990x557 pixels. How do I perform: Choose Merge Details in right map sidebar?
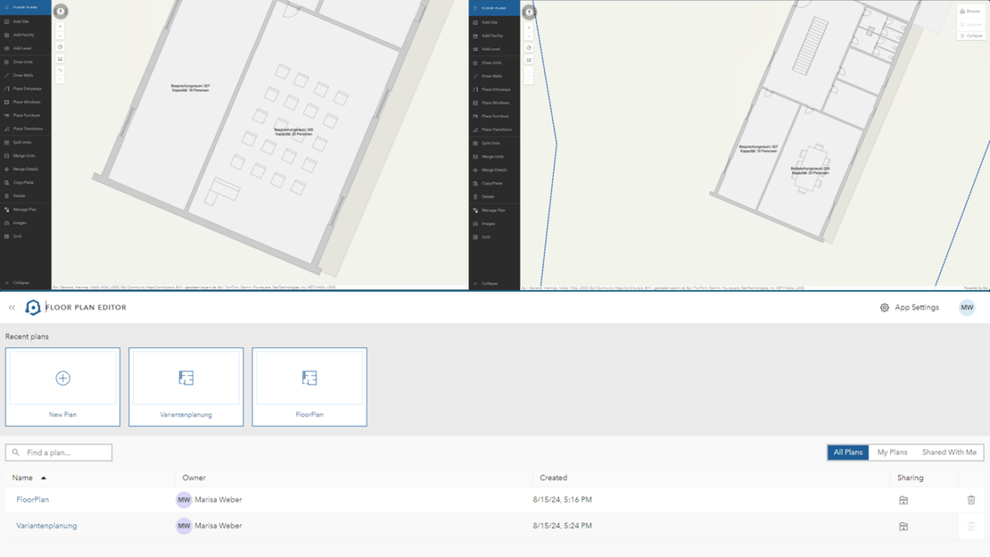(494, 170)
